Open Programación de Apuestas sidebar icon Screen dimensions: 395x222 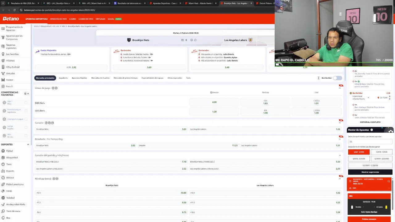coord(3,28)
